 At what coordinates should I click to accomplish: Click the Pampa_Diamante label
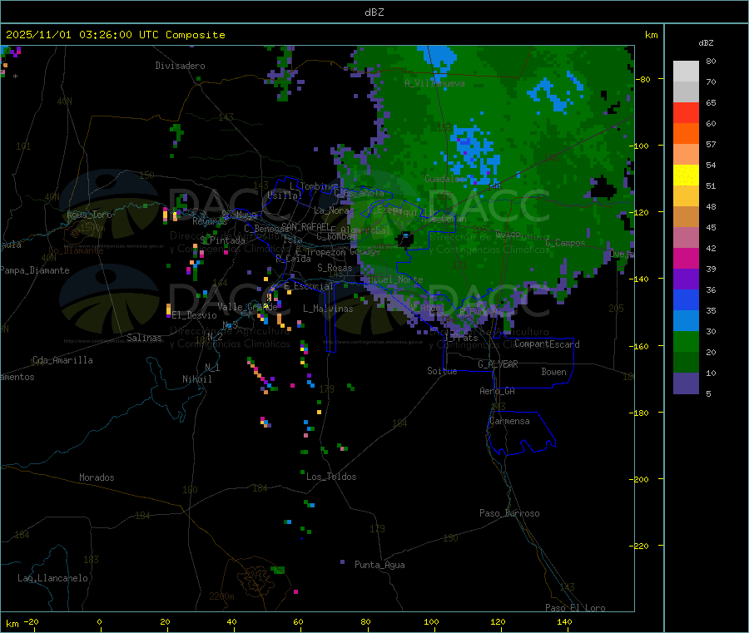pos(34,270)
